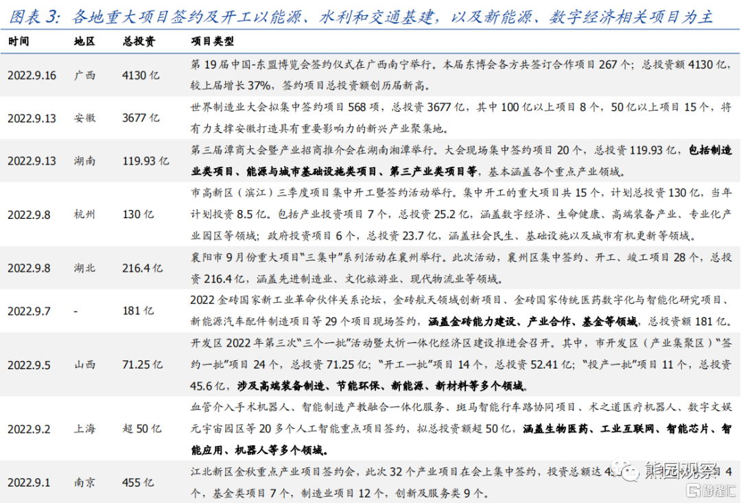Click the investment value '4130 亿'
Viewport: 741px width, 503px height.
(x=141, y=75)
